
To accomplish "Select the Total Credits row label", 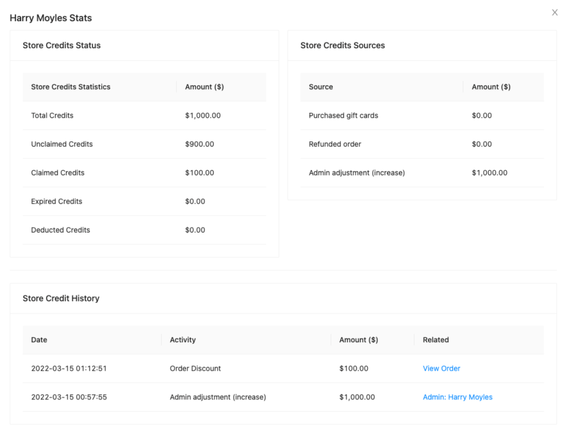I will coord(52,116).
